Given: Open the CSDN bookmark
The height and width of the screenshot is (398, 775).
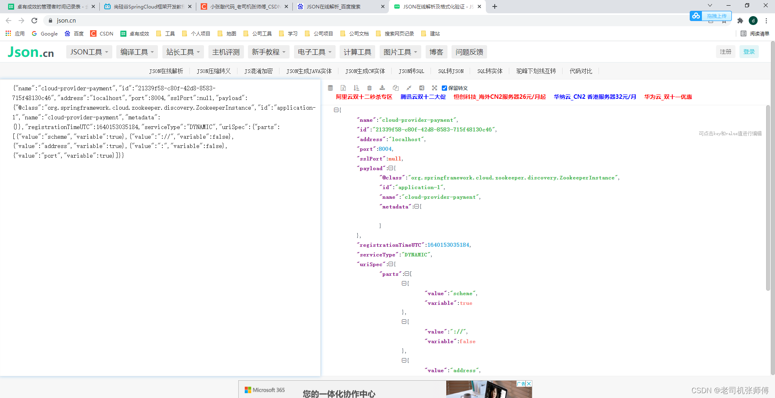Looking at the screenshot, I should coord(102,33).
